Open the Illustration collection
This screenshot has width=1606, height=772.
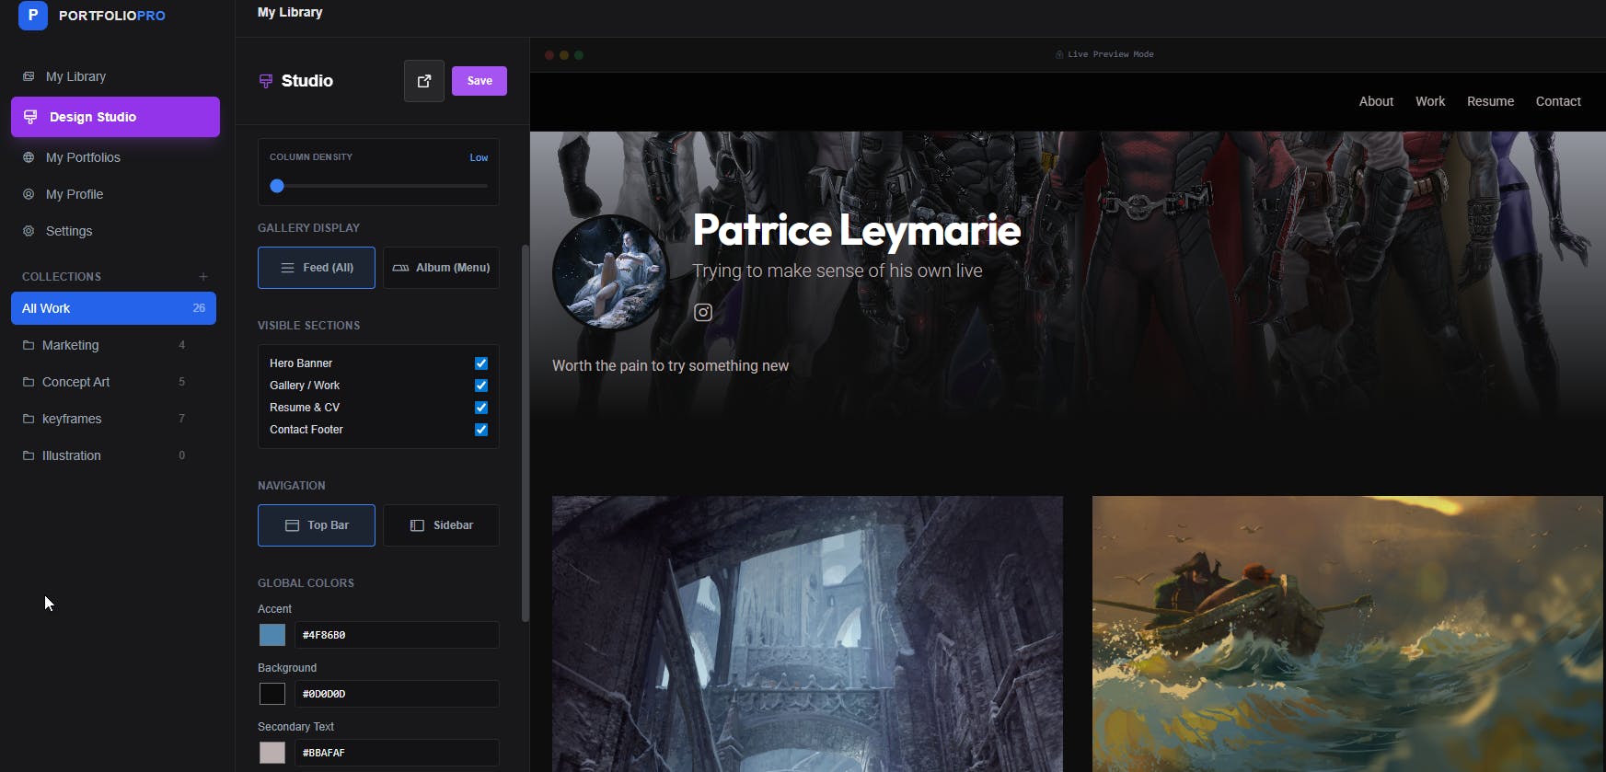pyautogui.click(x=113, y=455)
